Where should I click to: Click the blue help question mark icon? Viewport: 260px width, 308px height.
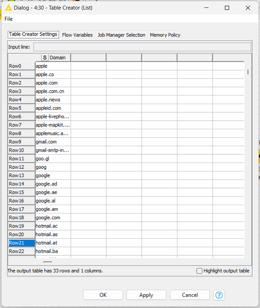coord(219,295)
